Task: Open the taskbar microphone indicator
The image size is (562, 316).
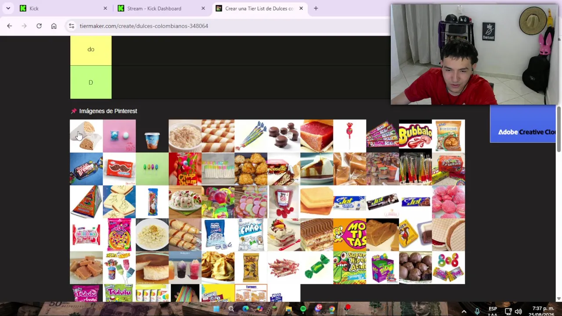Action: click(x=477, y=311)
